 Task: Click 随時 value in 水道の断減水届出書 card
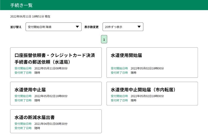37,128
